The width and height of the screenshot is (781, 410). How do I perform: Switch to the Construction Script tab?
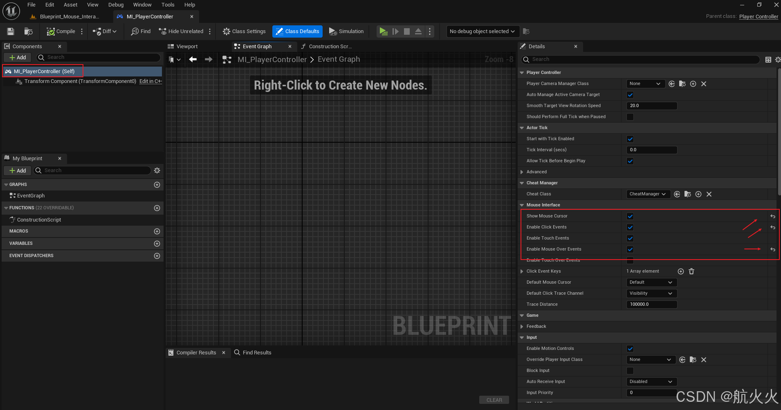pos(327,47)
